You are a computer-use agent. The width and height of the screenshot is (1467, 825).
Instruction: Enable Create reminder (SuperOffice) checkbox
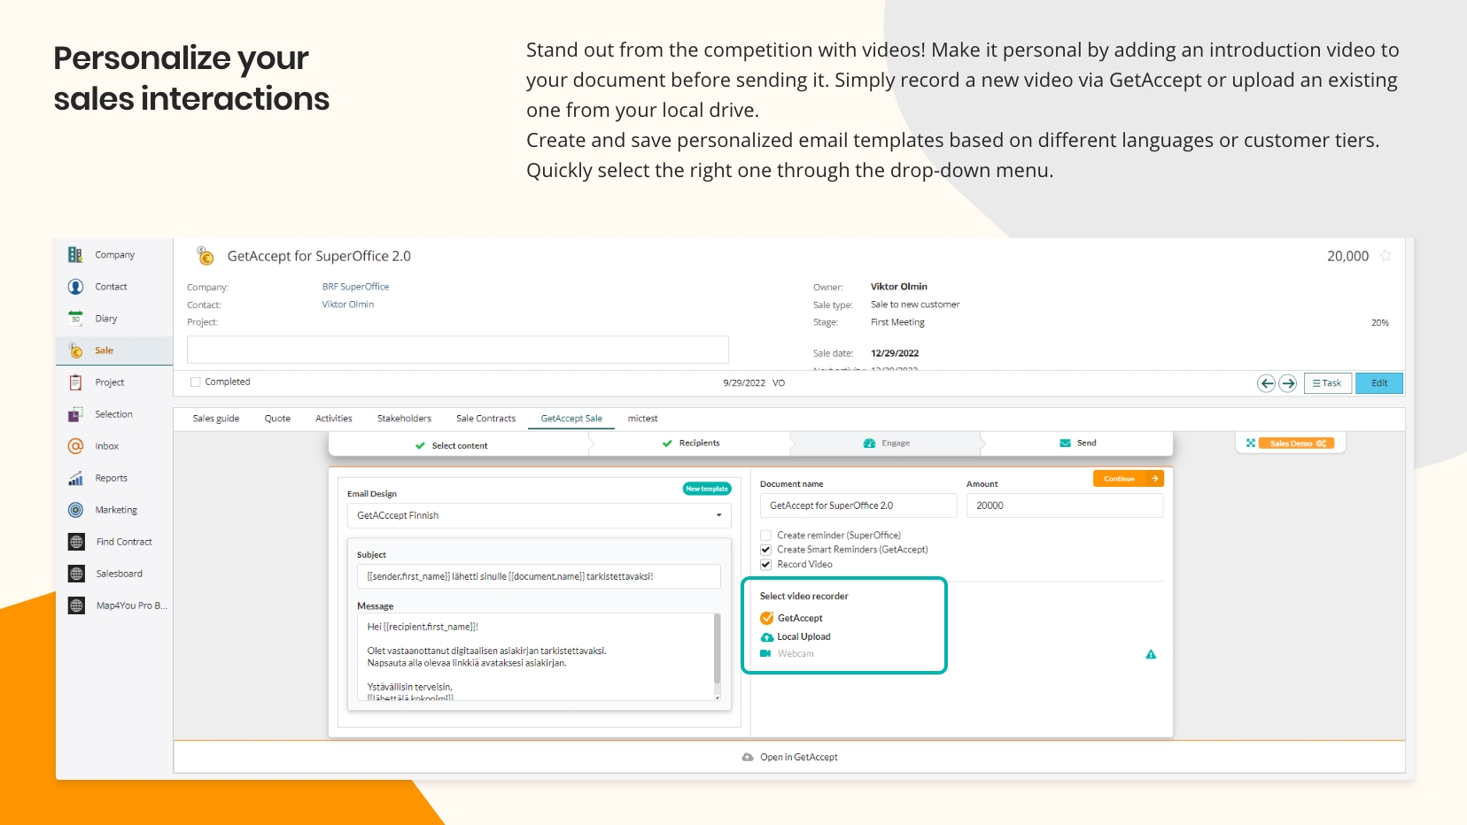coord(765,536)
